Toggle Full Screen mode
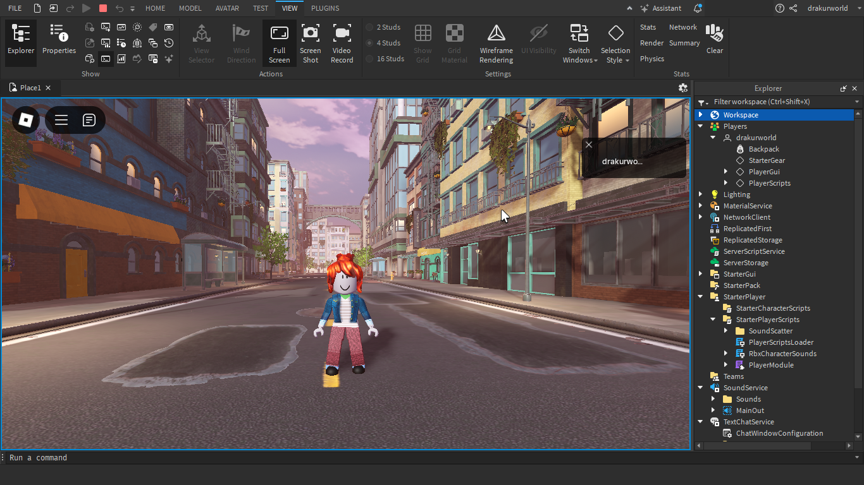Image resolution: width=864 pixels, height=485 pixels. click(279, 44)
